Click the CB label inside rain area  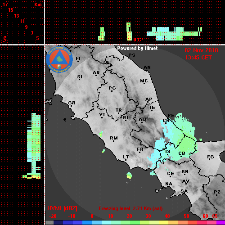pos(182,153)
